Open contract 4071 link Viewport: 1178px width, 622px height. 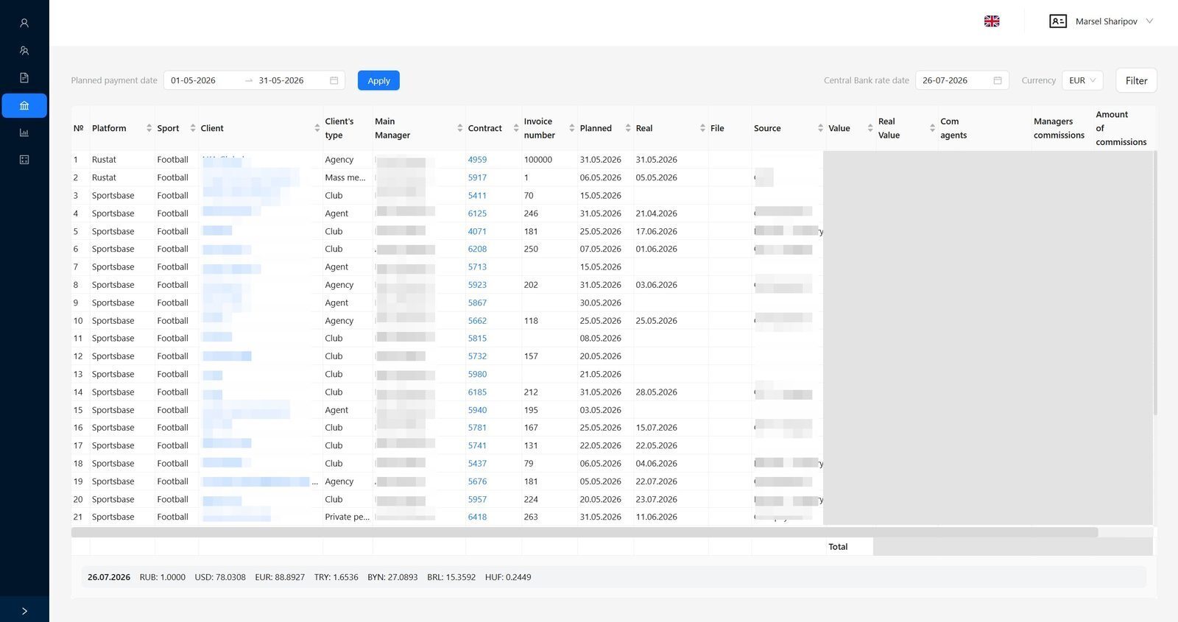point(477,231)
